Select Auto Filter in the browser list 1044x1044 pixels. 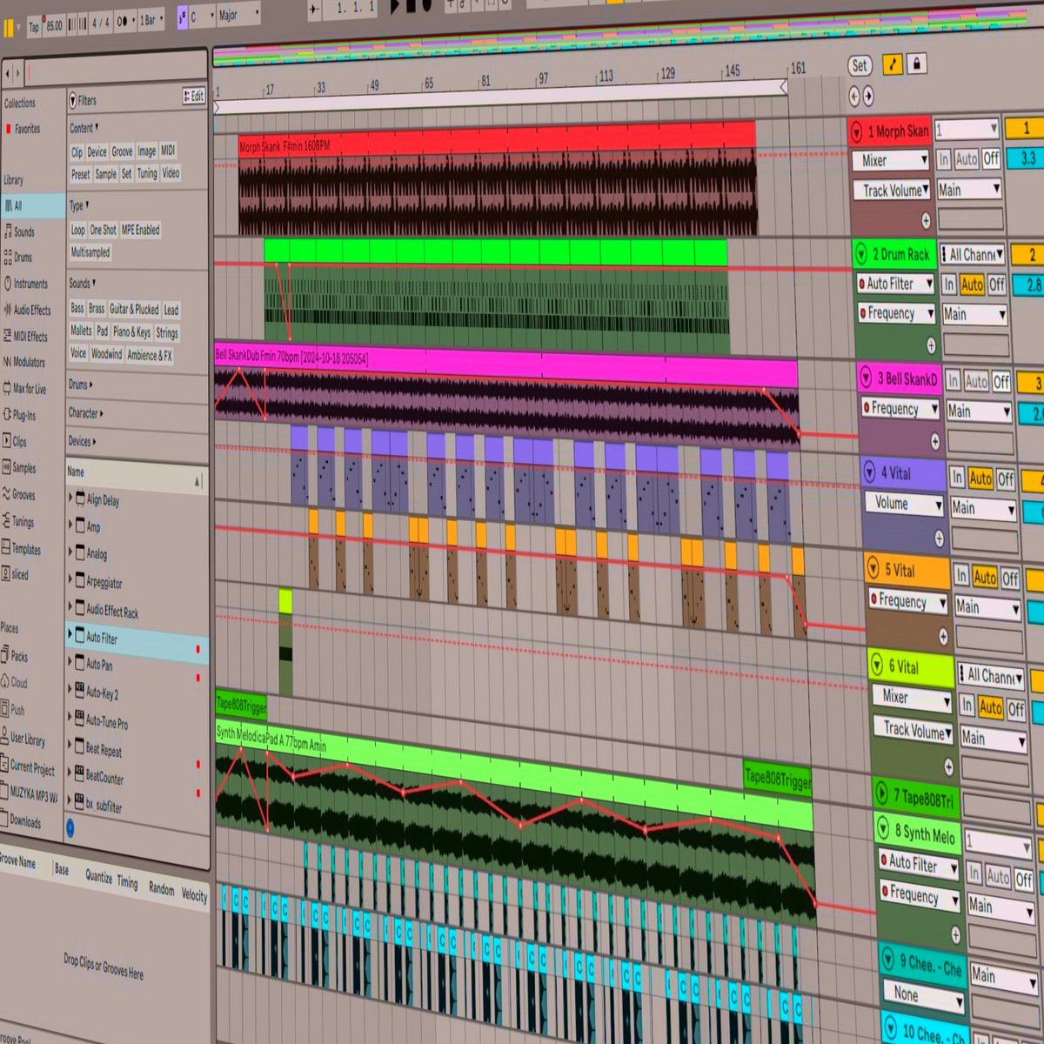(x=102, y=638)
